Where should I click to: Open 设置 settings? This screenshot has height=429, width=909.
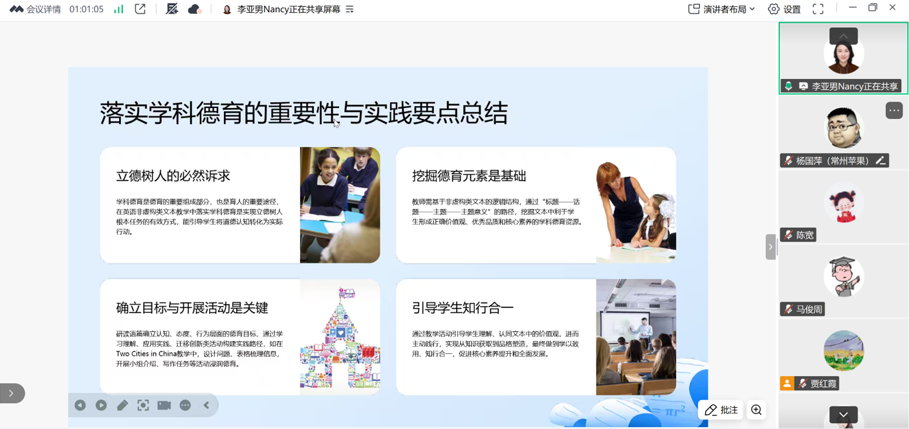click(784, 9)
